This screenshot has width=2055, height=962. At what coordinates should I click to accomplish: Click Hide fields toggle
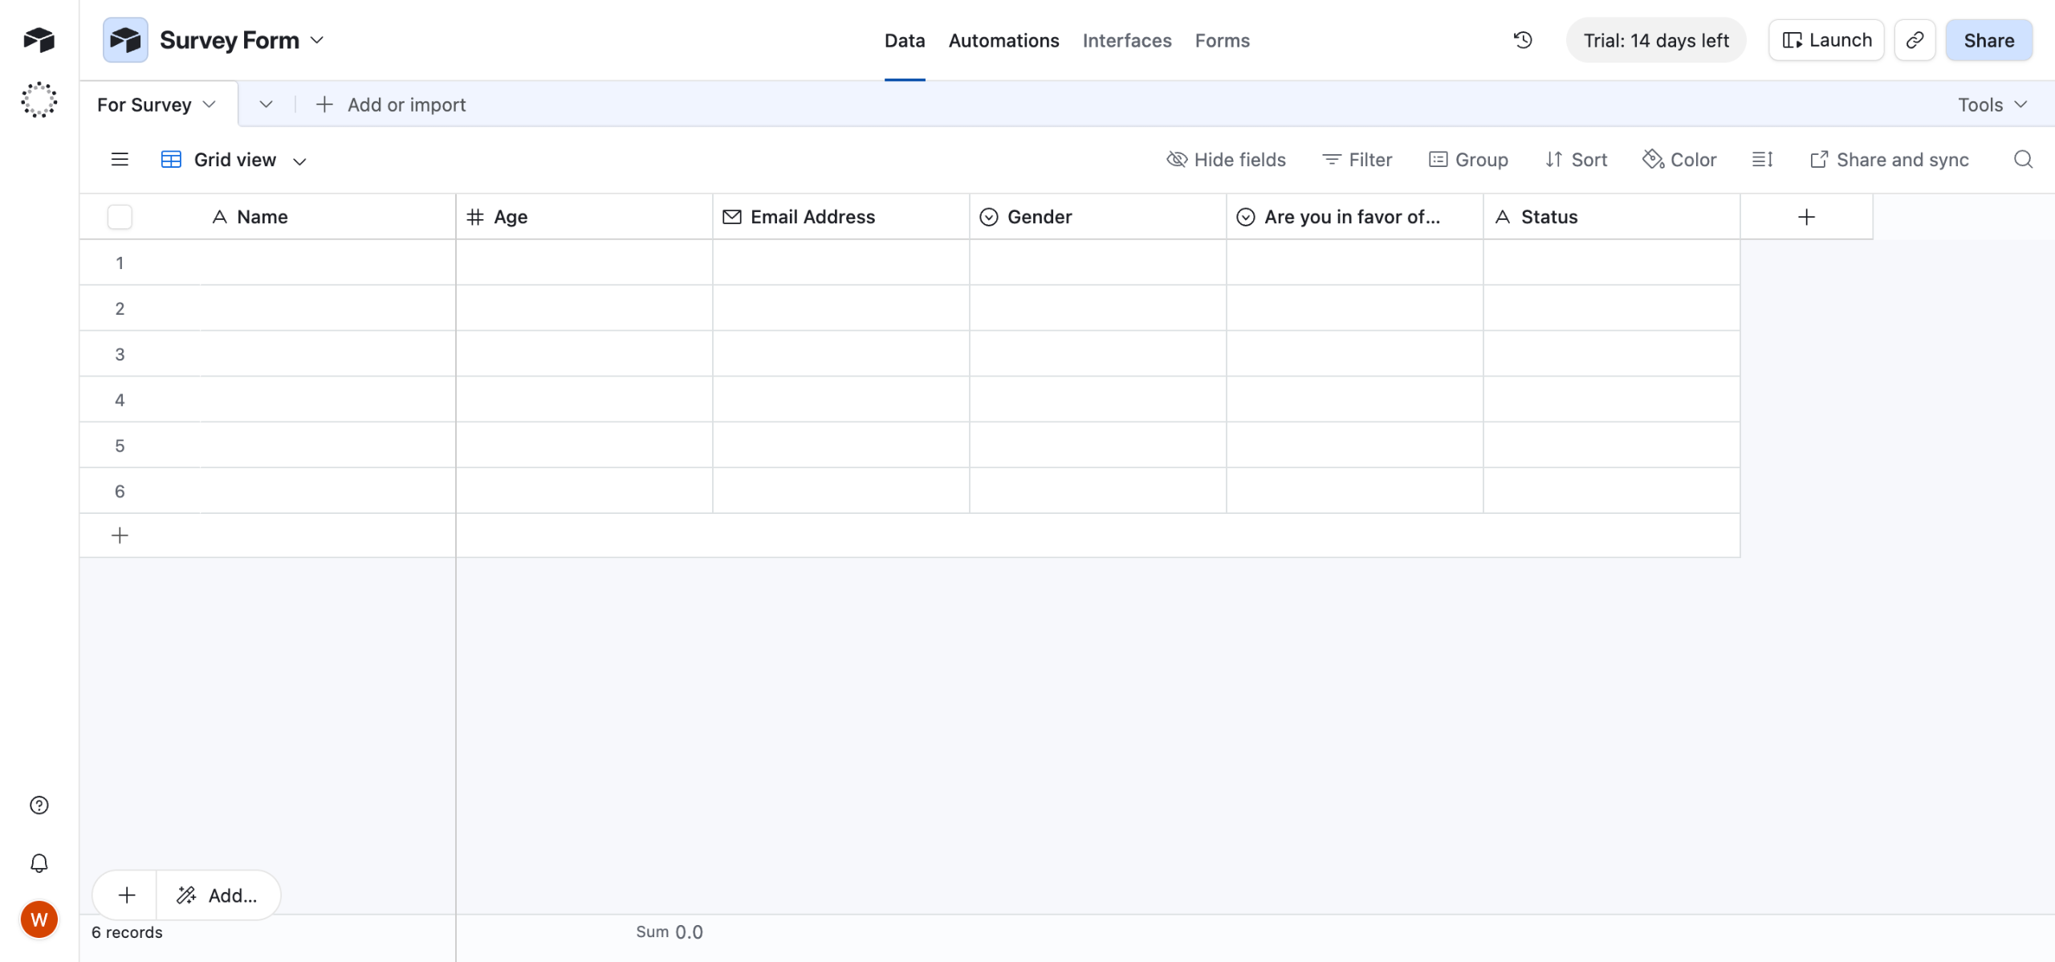tap(1226, 160)
